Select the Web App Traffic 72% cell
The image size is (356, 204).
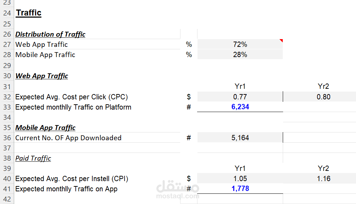[x=240, y=44]
